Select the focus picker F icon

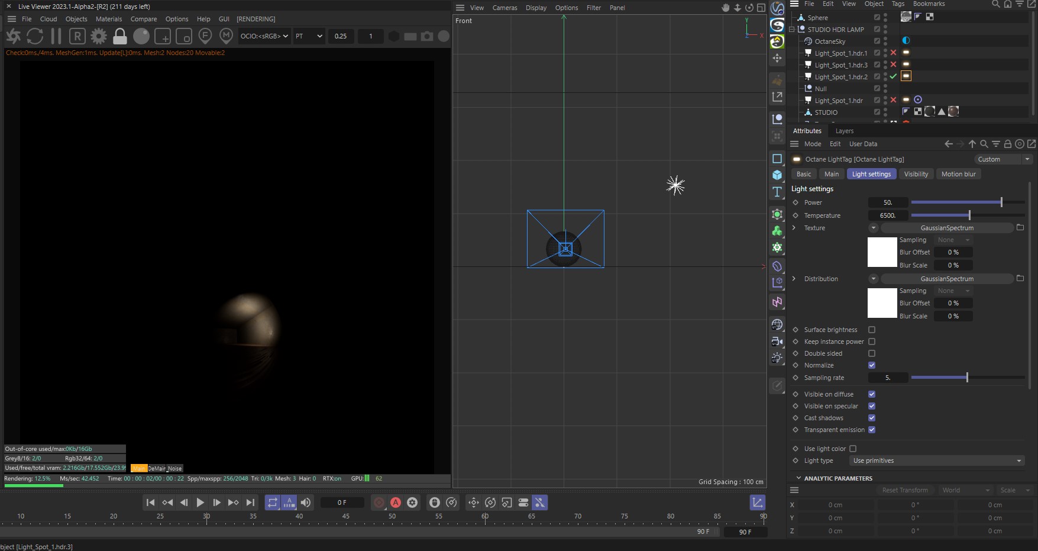pyautogui.click(x=205, y=36)
